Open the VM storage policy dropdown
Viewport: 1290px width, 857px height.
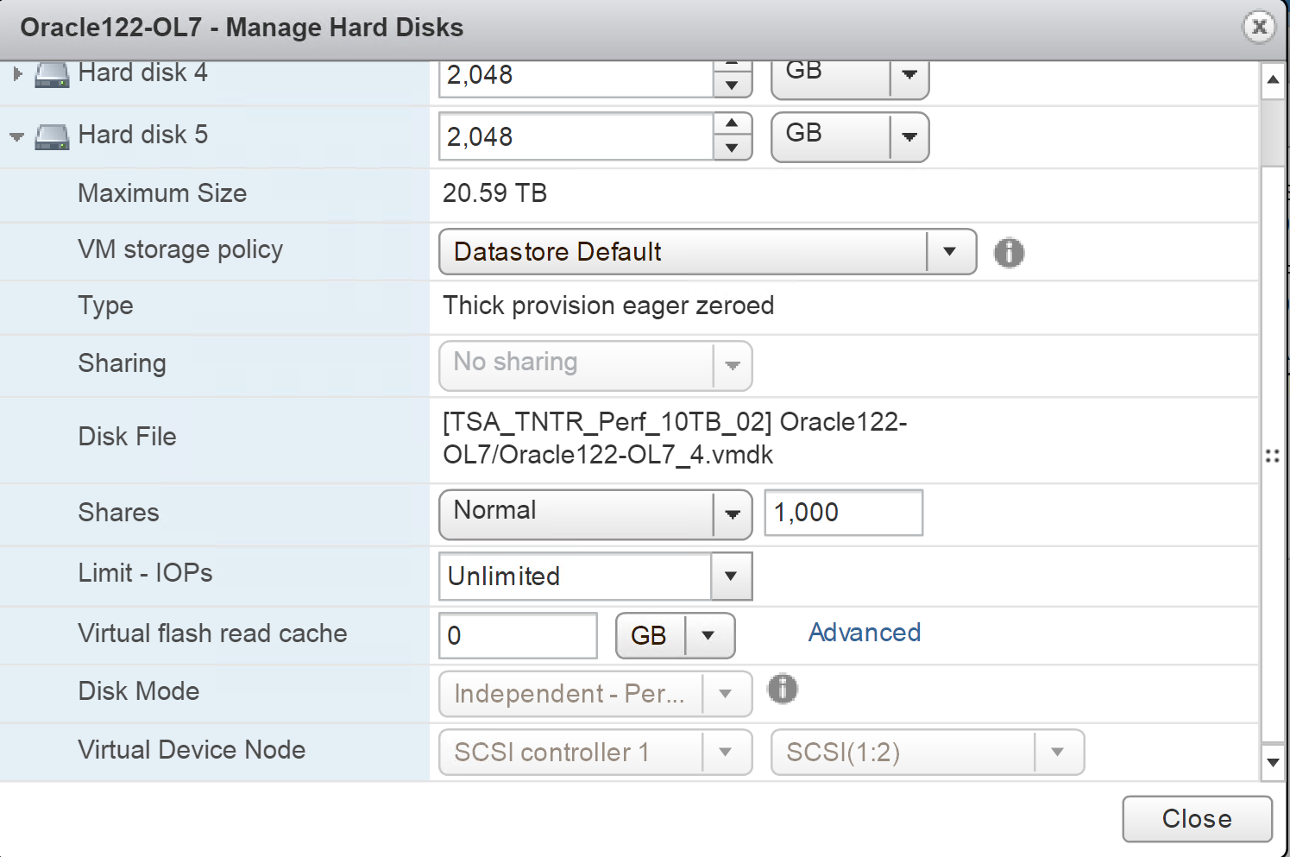949,252
